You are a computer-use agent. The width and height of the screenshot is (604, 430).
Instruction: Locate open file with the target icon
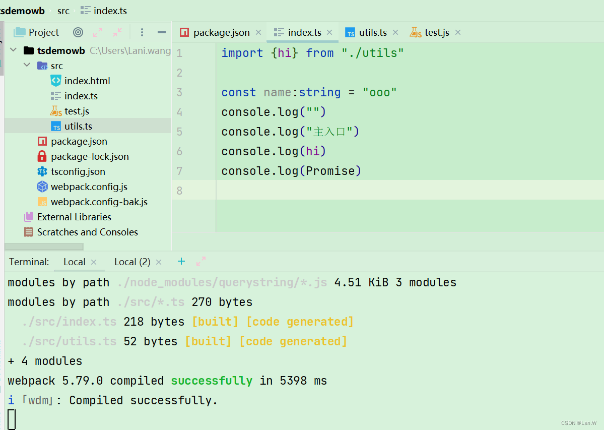77,32
